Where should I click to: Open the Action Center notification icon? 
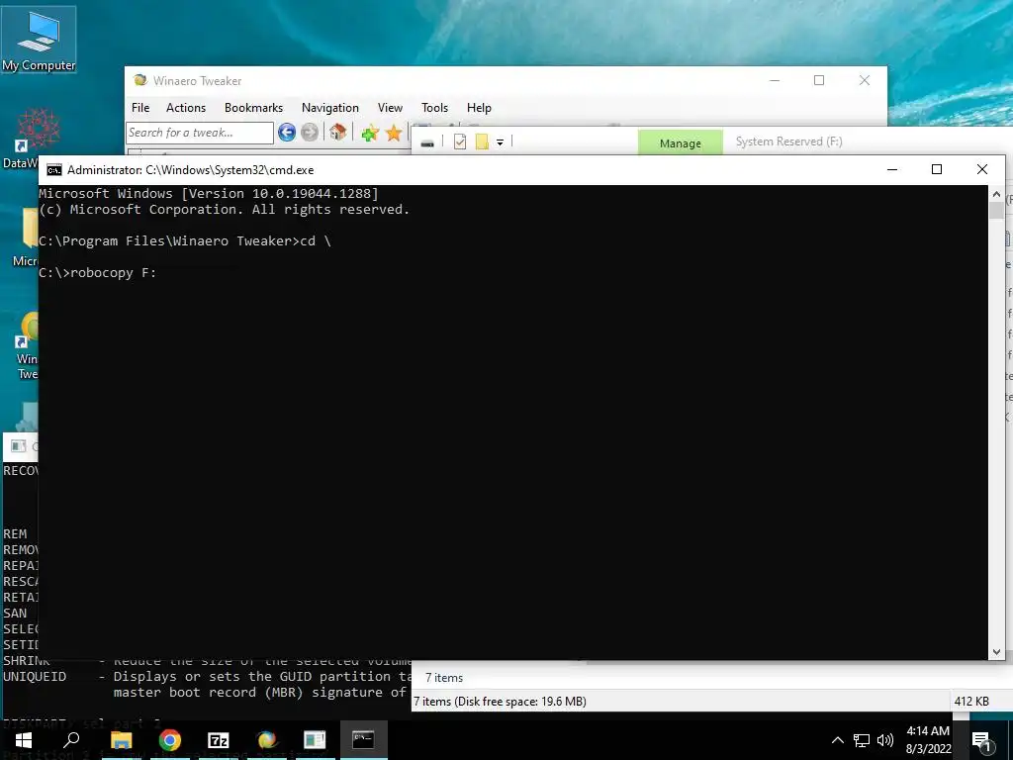(981, 740)
